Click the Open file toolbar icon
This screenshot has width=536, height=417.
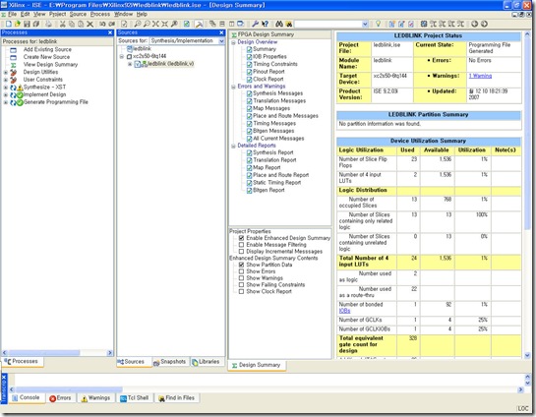[x=18, y=24]
